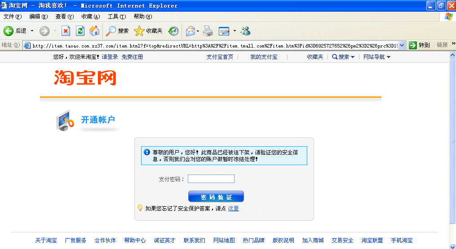Click the 手机淘宝 footer link
Screen dimensions: 456x249
(402, 240)
